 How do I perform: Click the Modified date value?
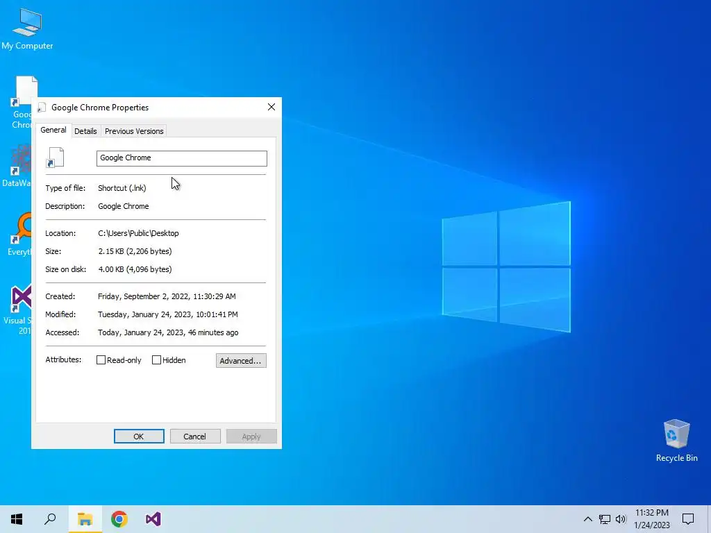tap(168, 314)
